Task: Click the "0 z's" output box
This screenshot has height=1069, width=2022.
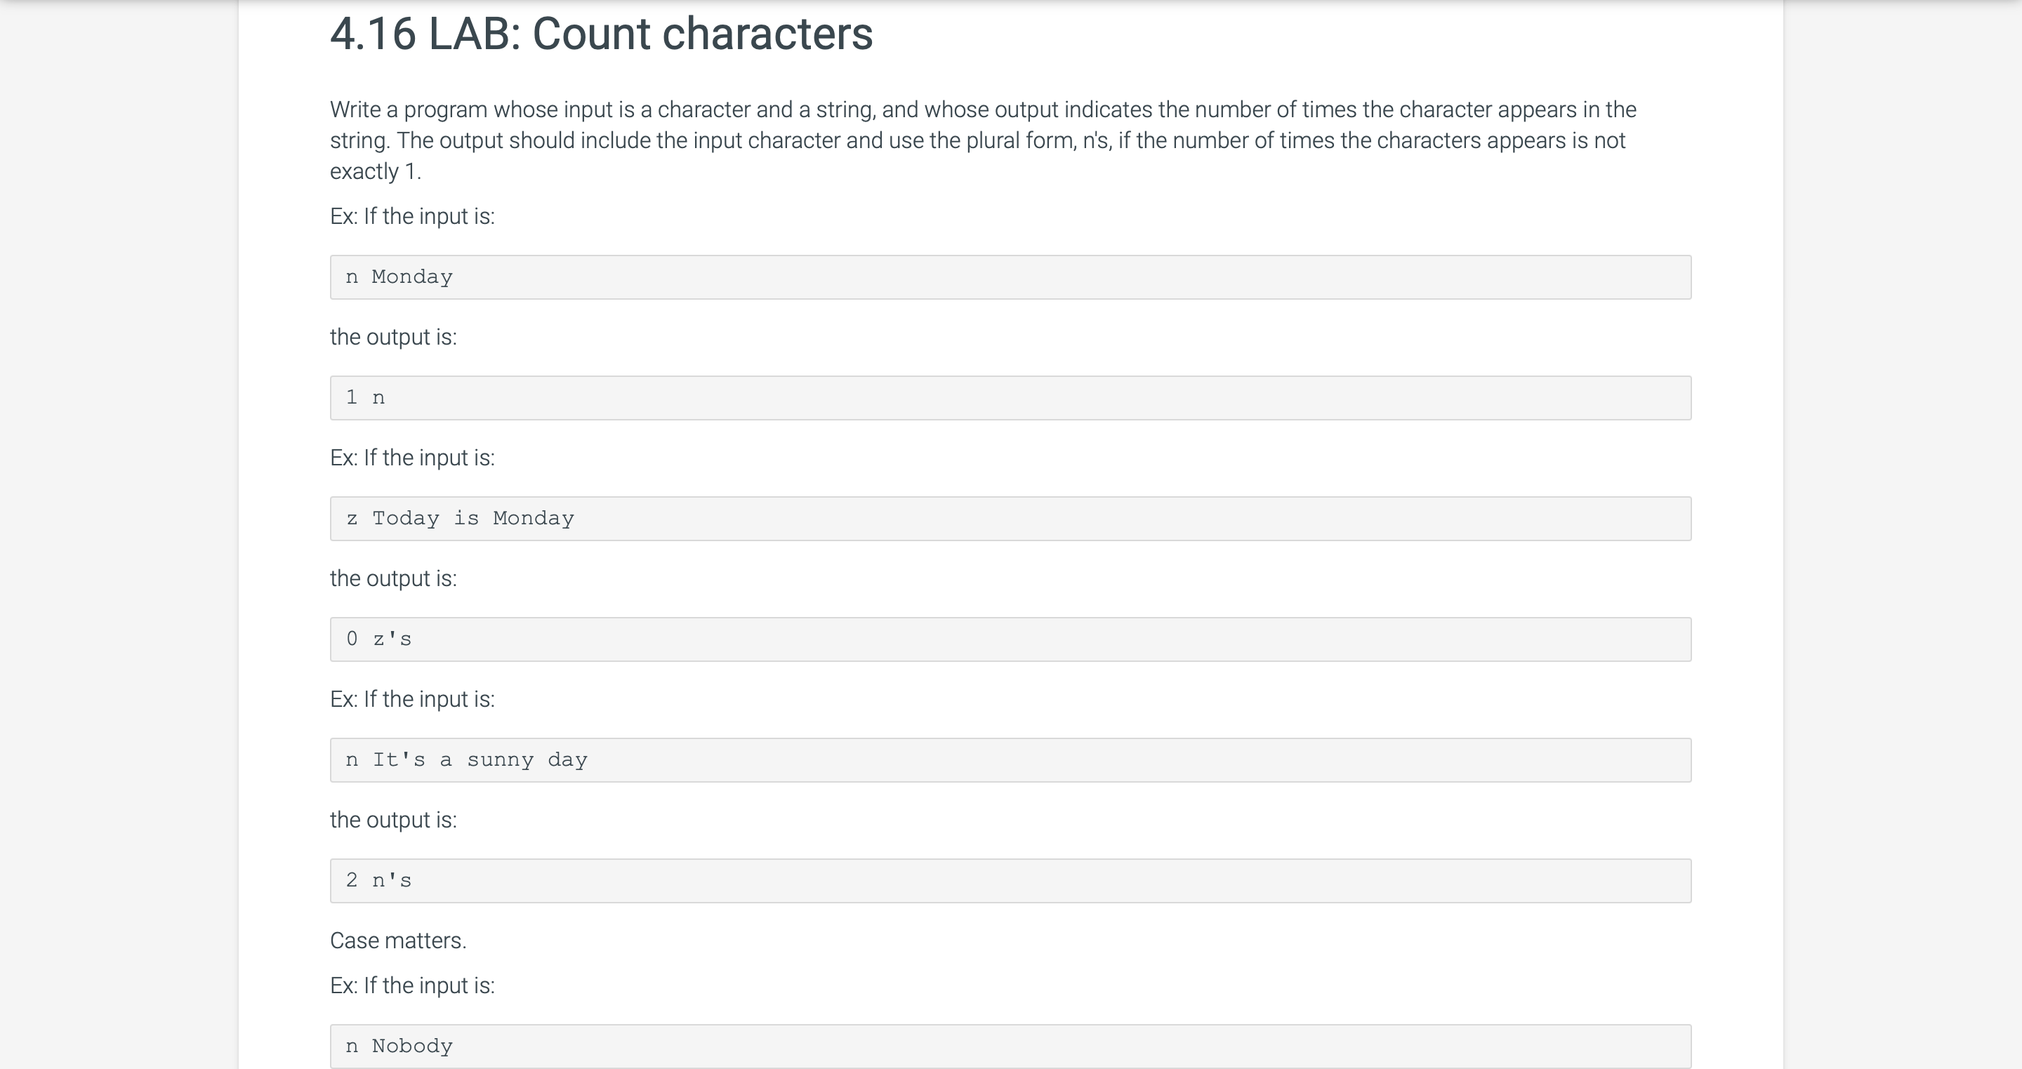Action: pyautogui.click(x=1010, y=639)
